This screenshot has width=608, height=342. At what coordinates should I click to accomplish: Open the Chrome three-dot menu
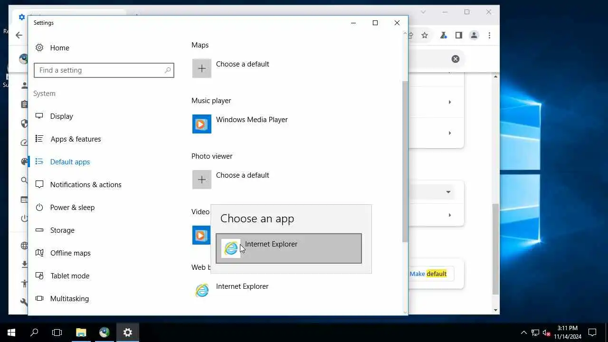(x=489, y=35)
